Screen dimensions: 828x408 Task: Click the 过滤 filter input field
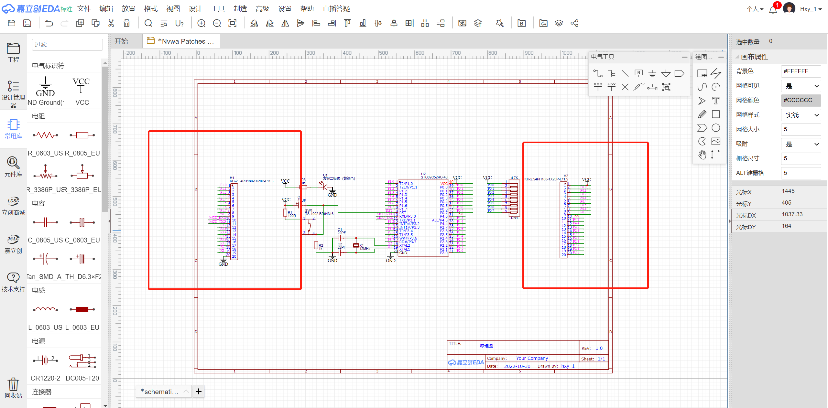67,45
